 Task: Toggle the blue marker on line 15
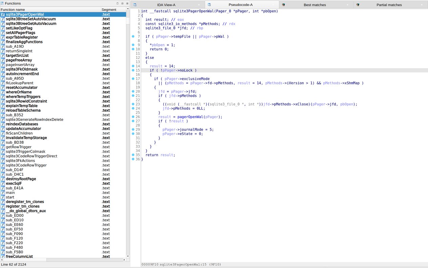pyautogui.click(x=133, y=70)
